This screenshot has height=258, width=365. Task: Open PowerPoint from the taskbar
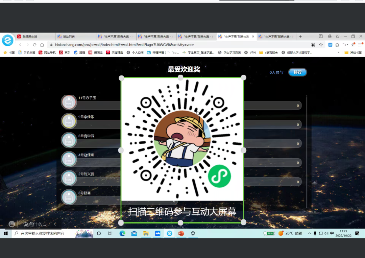[181, 233]
